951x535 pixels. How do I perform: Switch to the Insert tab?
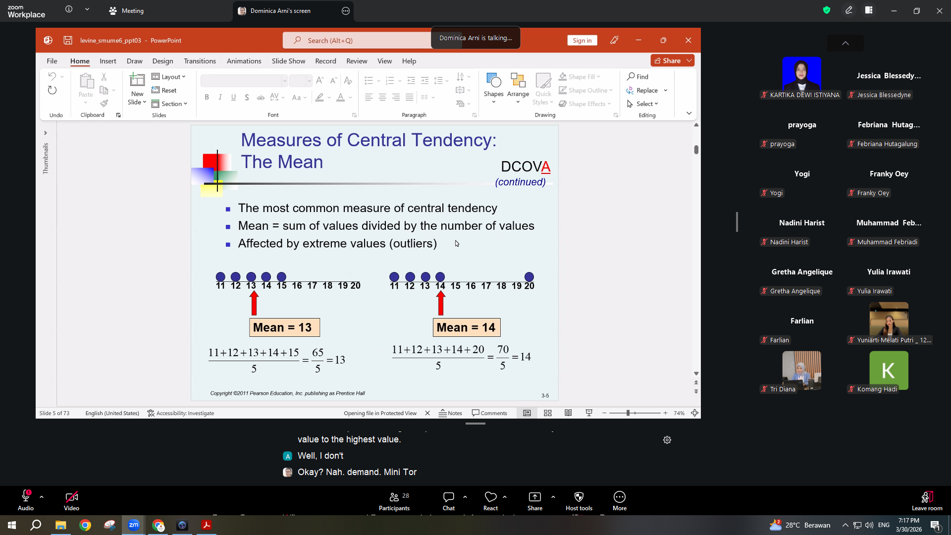coord(108,61)
